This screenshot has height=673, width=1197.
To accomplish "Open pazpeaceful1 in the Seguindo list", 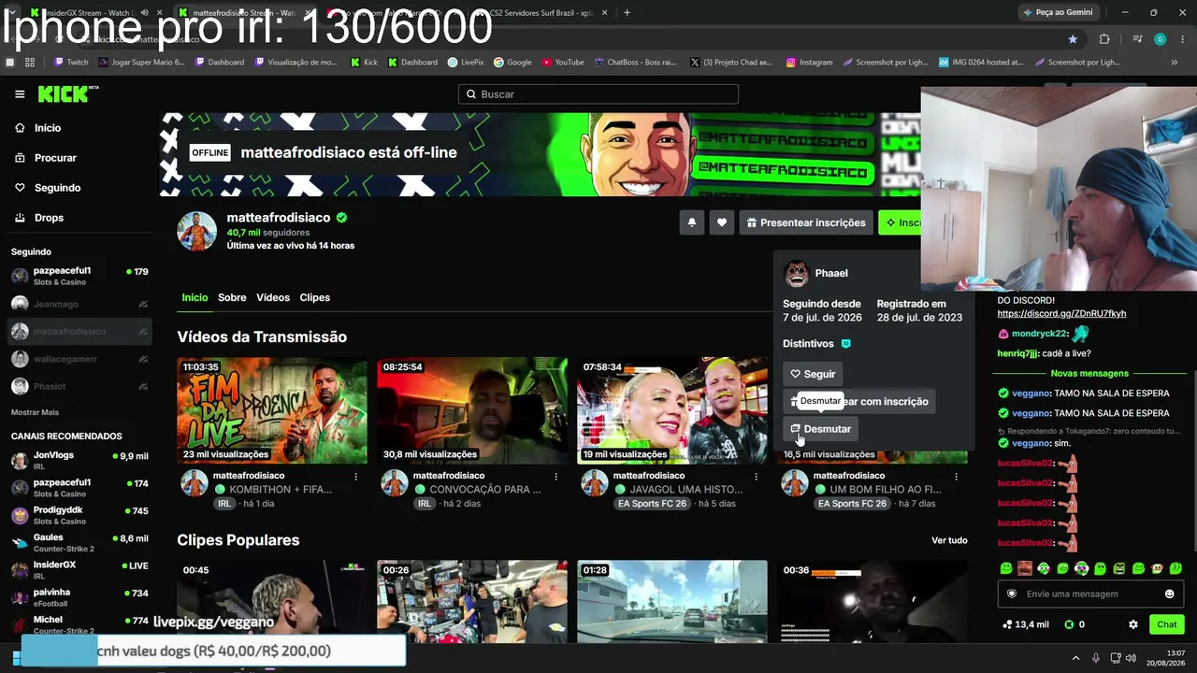I will (x=79, y=276).
